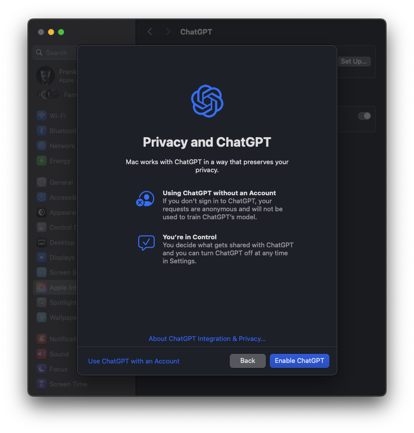Open About ChatGPT Integration & Privacy link
414x433 pixels.
pyautogui.click(x=207, y=338)
